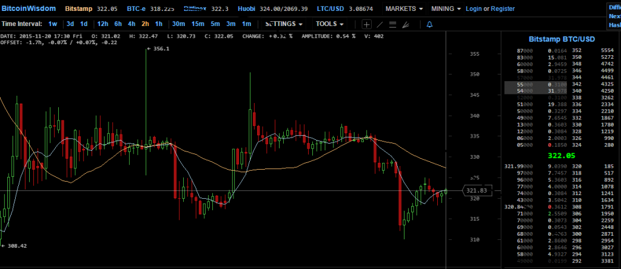The height and width of the screenshot is (269, 621).
Task: Set time interval to 1m
Action: click(246, 24)
